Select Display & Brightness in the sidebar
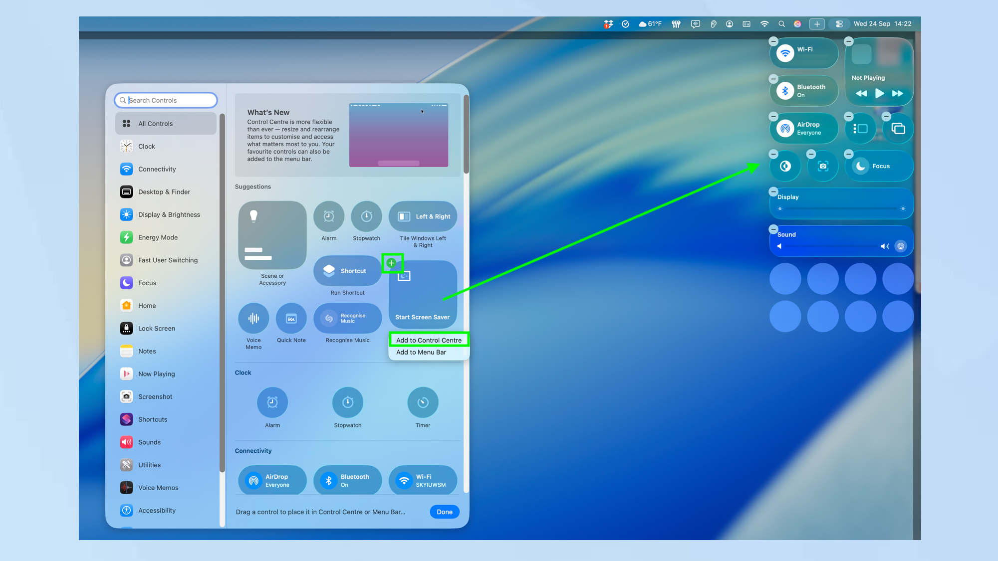This screenshot has width=998, height=561. (x=168, y=214)
